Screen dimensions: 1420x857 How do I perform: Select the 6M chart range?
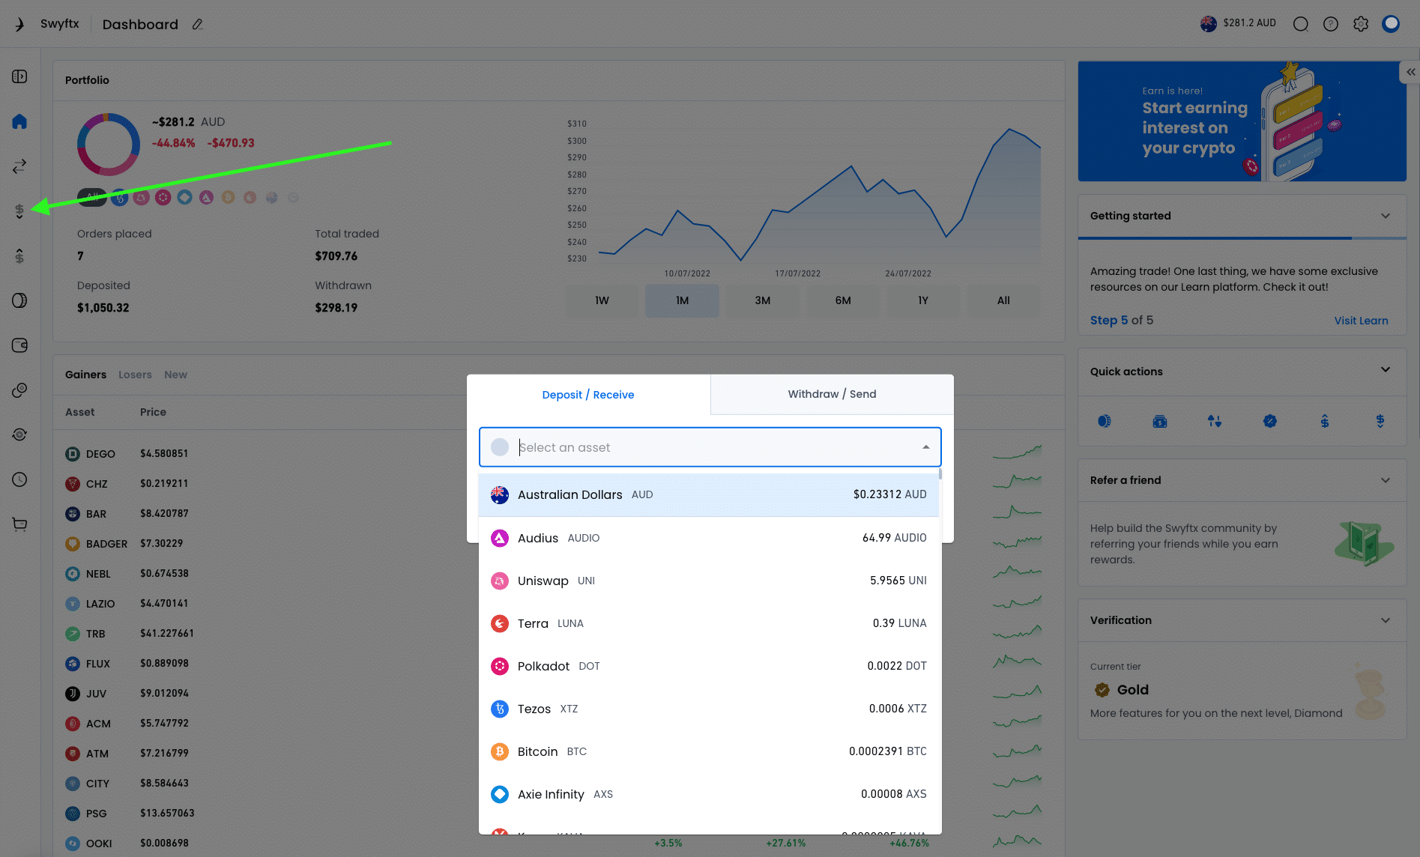[843, 300]
